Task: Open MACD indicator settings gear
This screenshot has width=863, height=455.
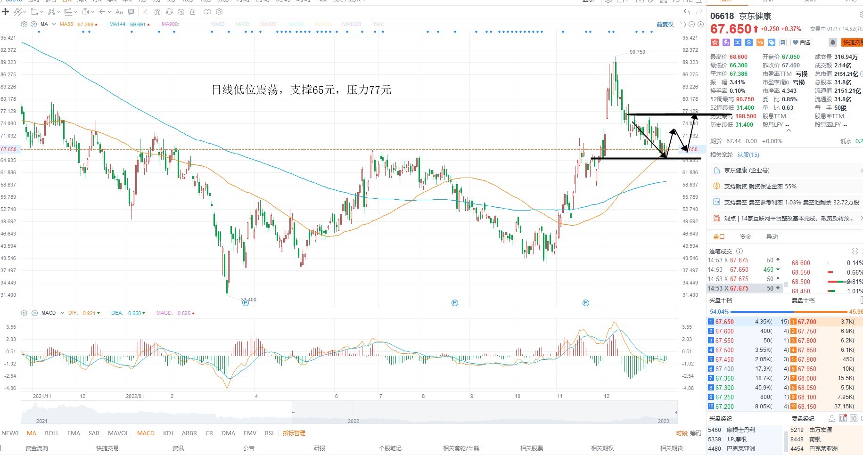Action: tap(25, 313)
